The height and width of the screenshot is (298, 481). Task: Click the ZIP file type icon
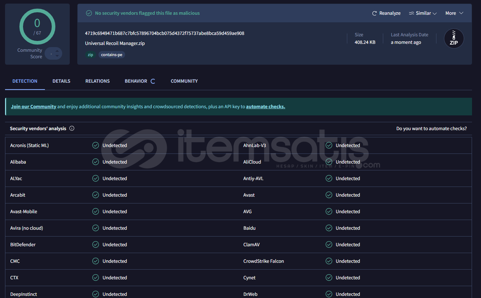click(x=454, y=38)
